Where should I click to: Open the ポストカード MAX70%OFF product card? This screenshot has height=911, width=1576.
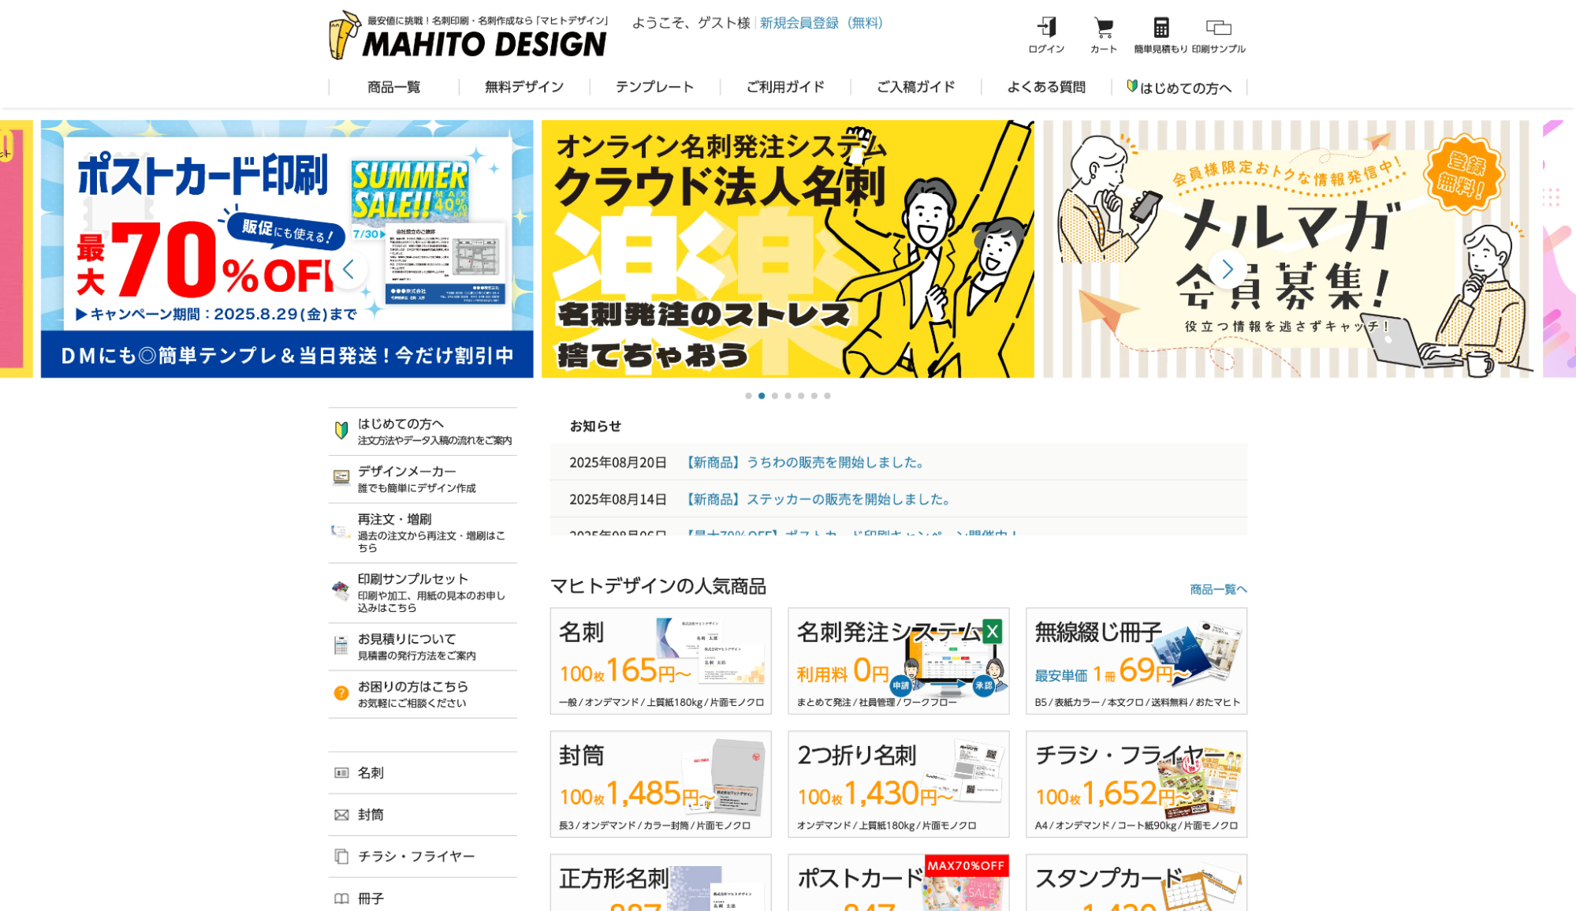899,883
